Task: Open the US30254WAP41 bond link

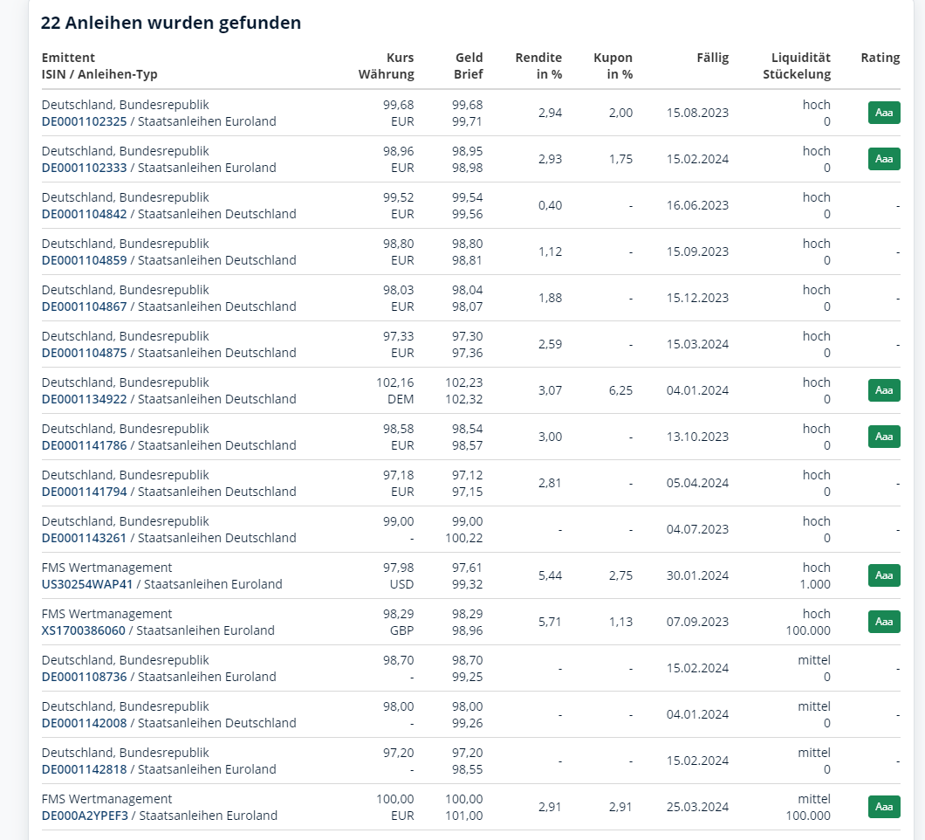Action: pyautogui.click(x=87, y=584)
